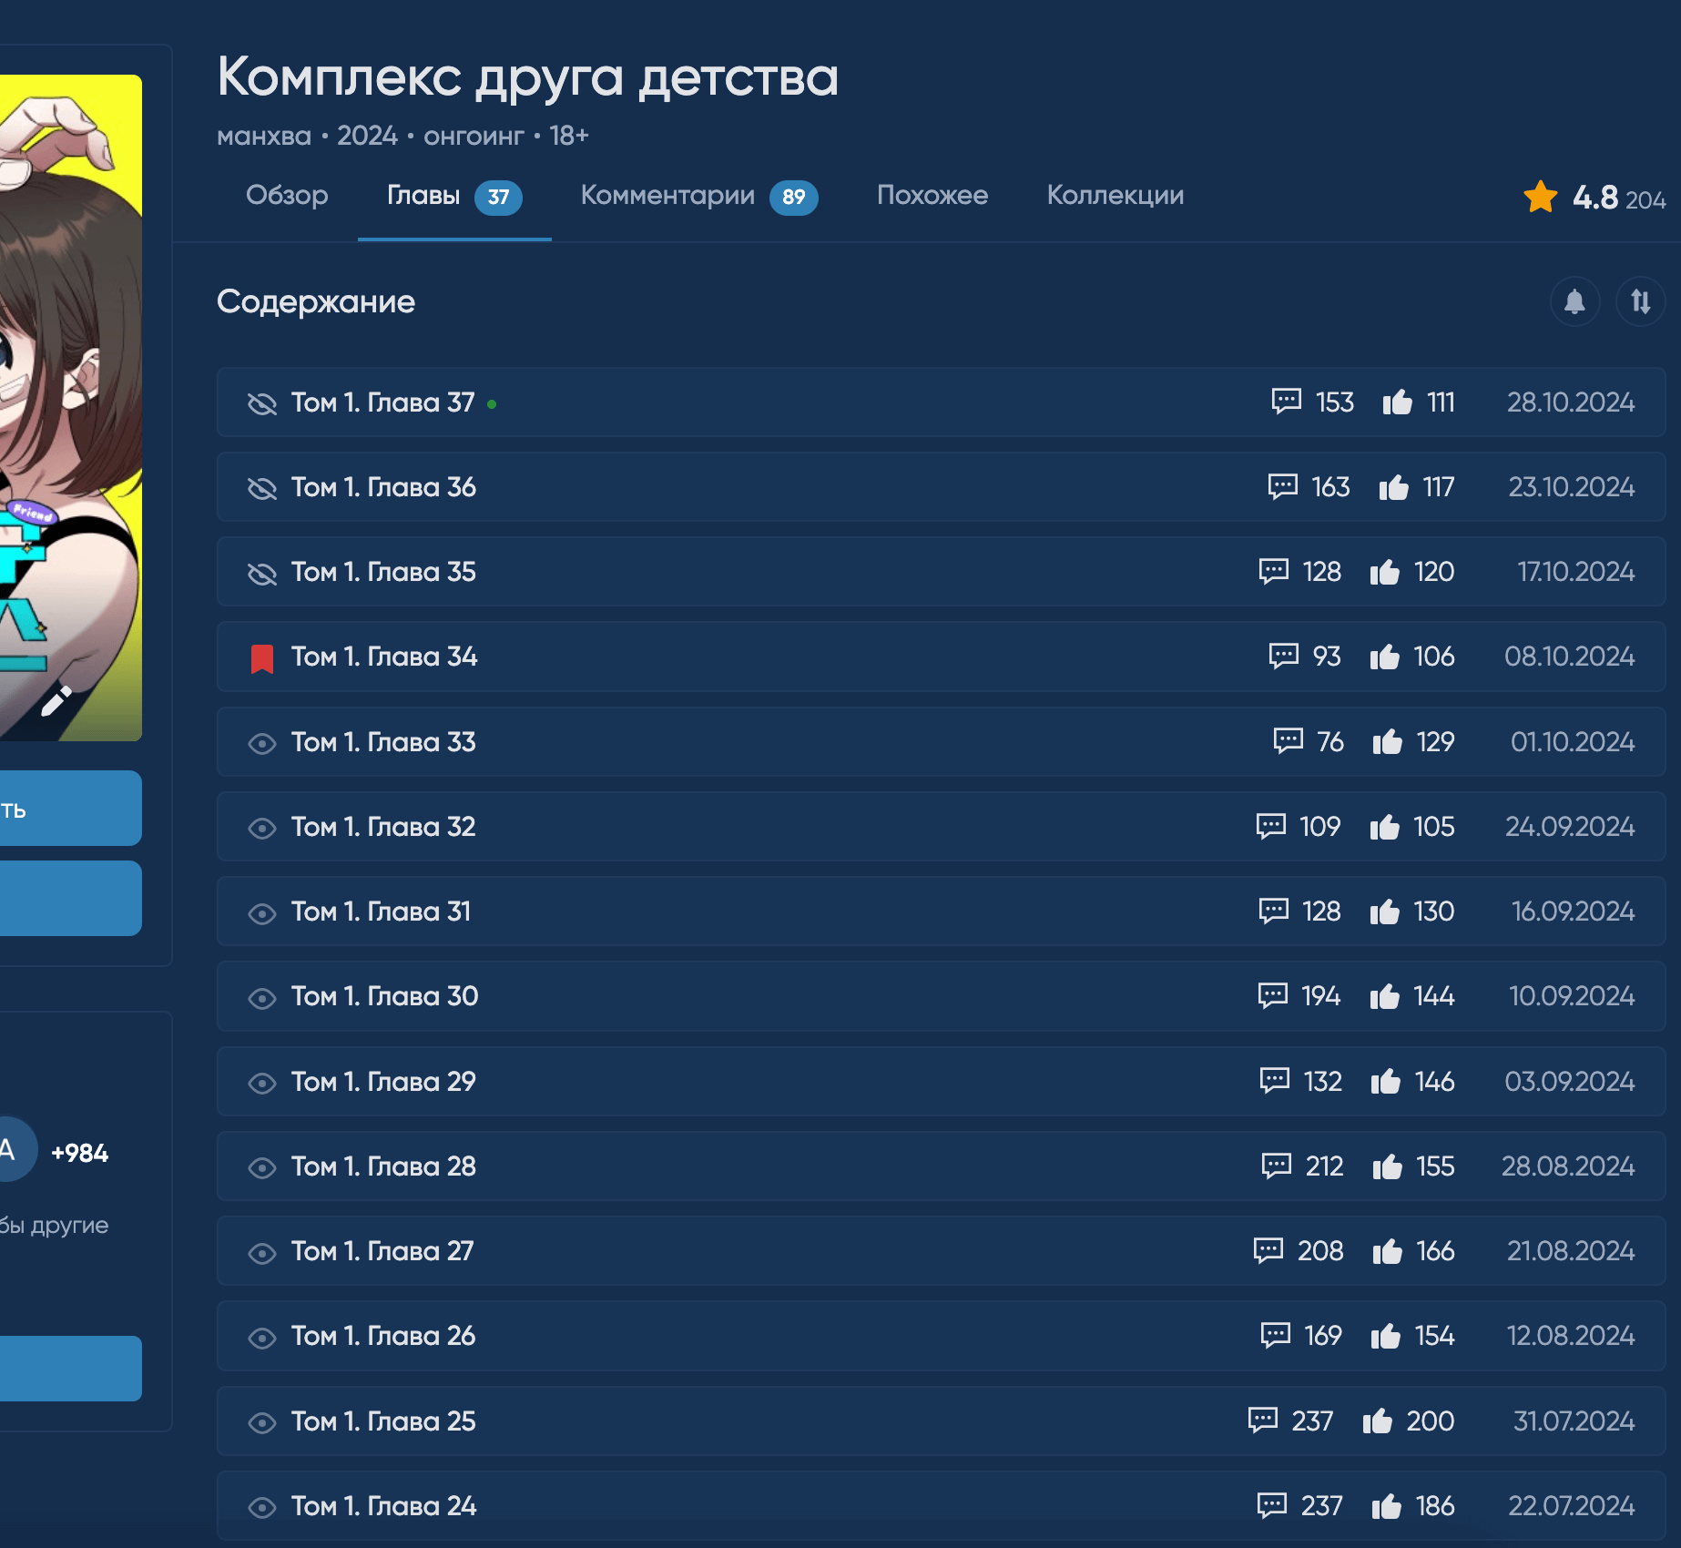Open comments icon for Глава 31

pyautogui.click(x=1273, y=911)
